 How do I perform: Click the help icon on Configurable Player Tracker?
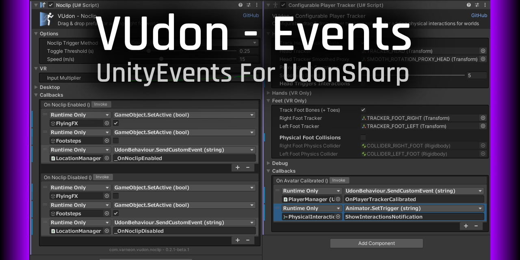coord(468,5)
